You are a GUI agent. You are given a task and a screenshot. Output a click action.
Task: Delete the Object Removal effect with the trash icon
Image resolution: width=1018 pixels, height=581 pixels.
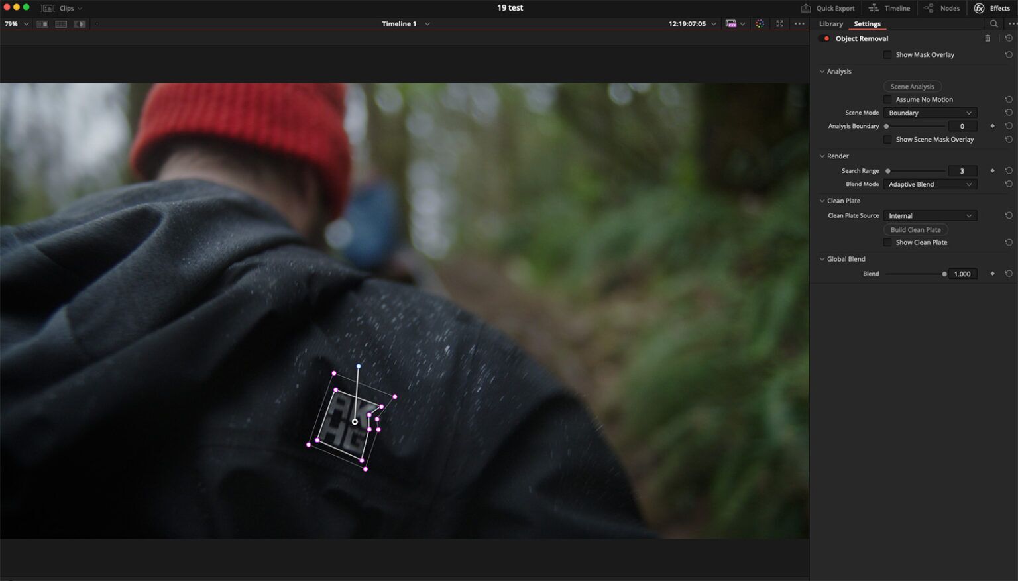click(x=988, y=38)
